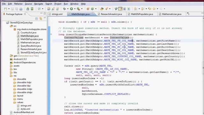The width and height of the screenshot is (204, 115).
Task: Open the Search dropdown arrow
Action: pos(110,9)
